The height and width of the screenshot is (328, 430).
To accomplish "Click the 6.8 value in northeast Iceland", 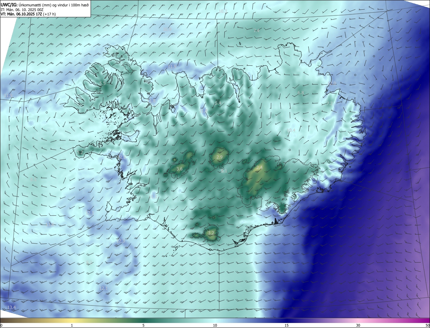I will coord(301,93).
